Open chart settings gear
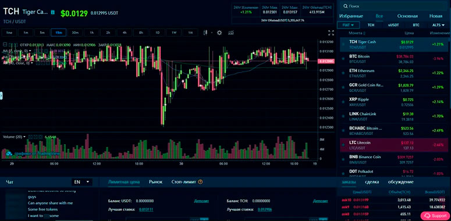The width and height of the screenshot is (451, 221). tap(219, 33)
